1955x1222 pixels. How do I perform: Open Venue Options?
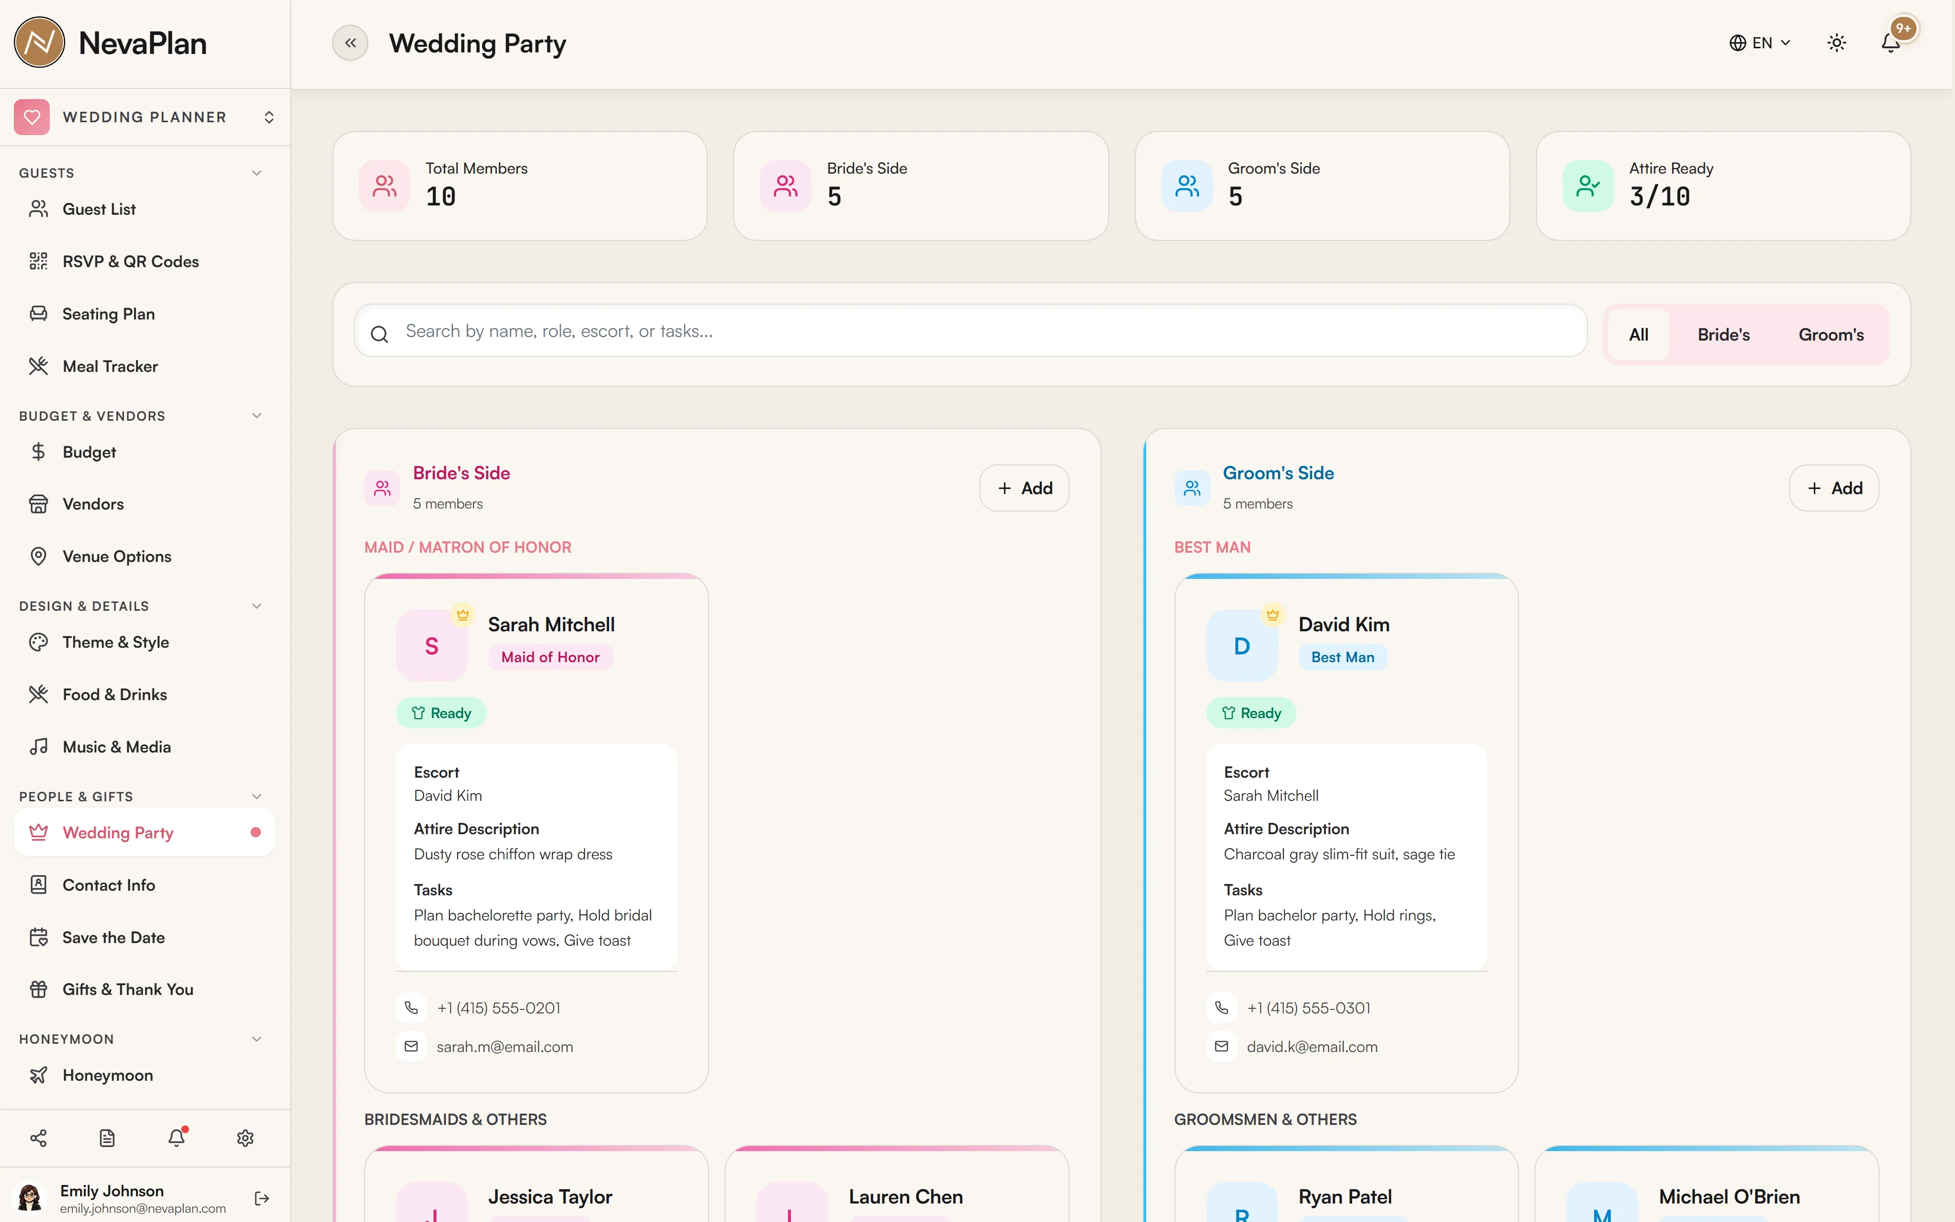[145, 556]
